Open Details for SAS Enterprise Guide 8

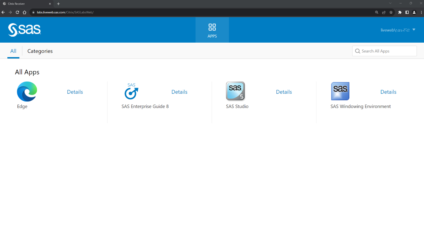tap(179, 92)
